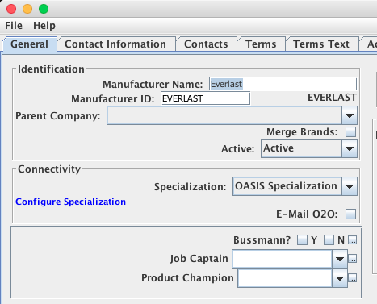This screenshot has width=377, height=304.
Task: Close the window with red button
Action: (11, 9)
